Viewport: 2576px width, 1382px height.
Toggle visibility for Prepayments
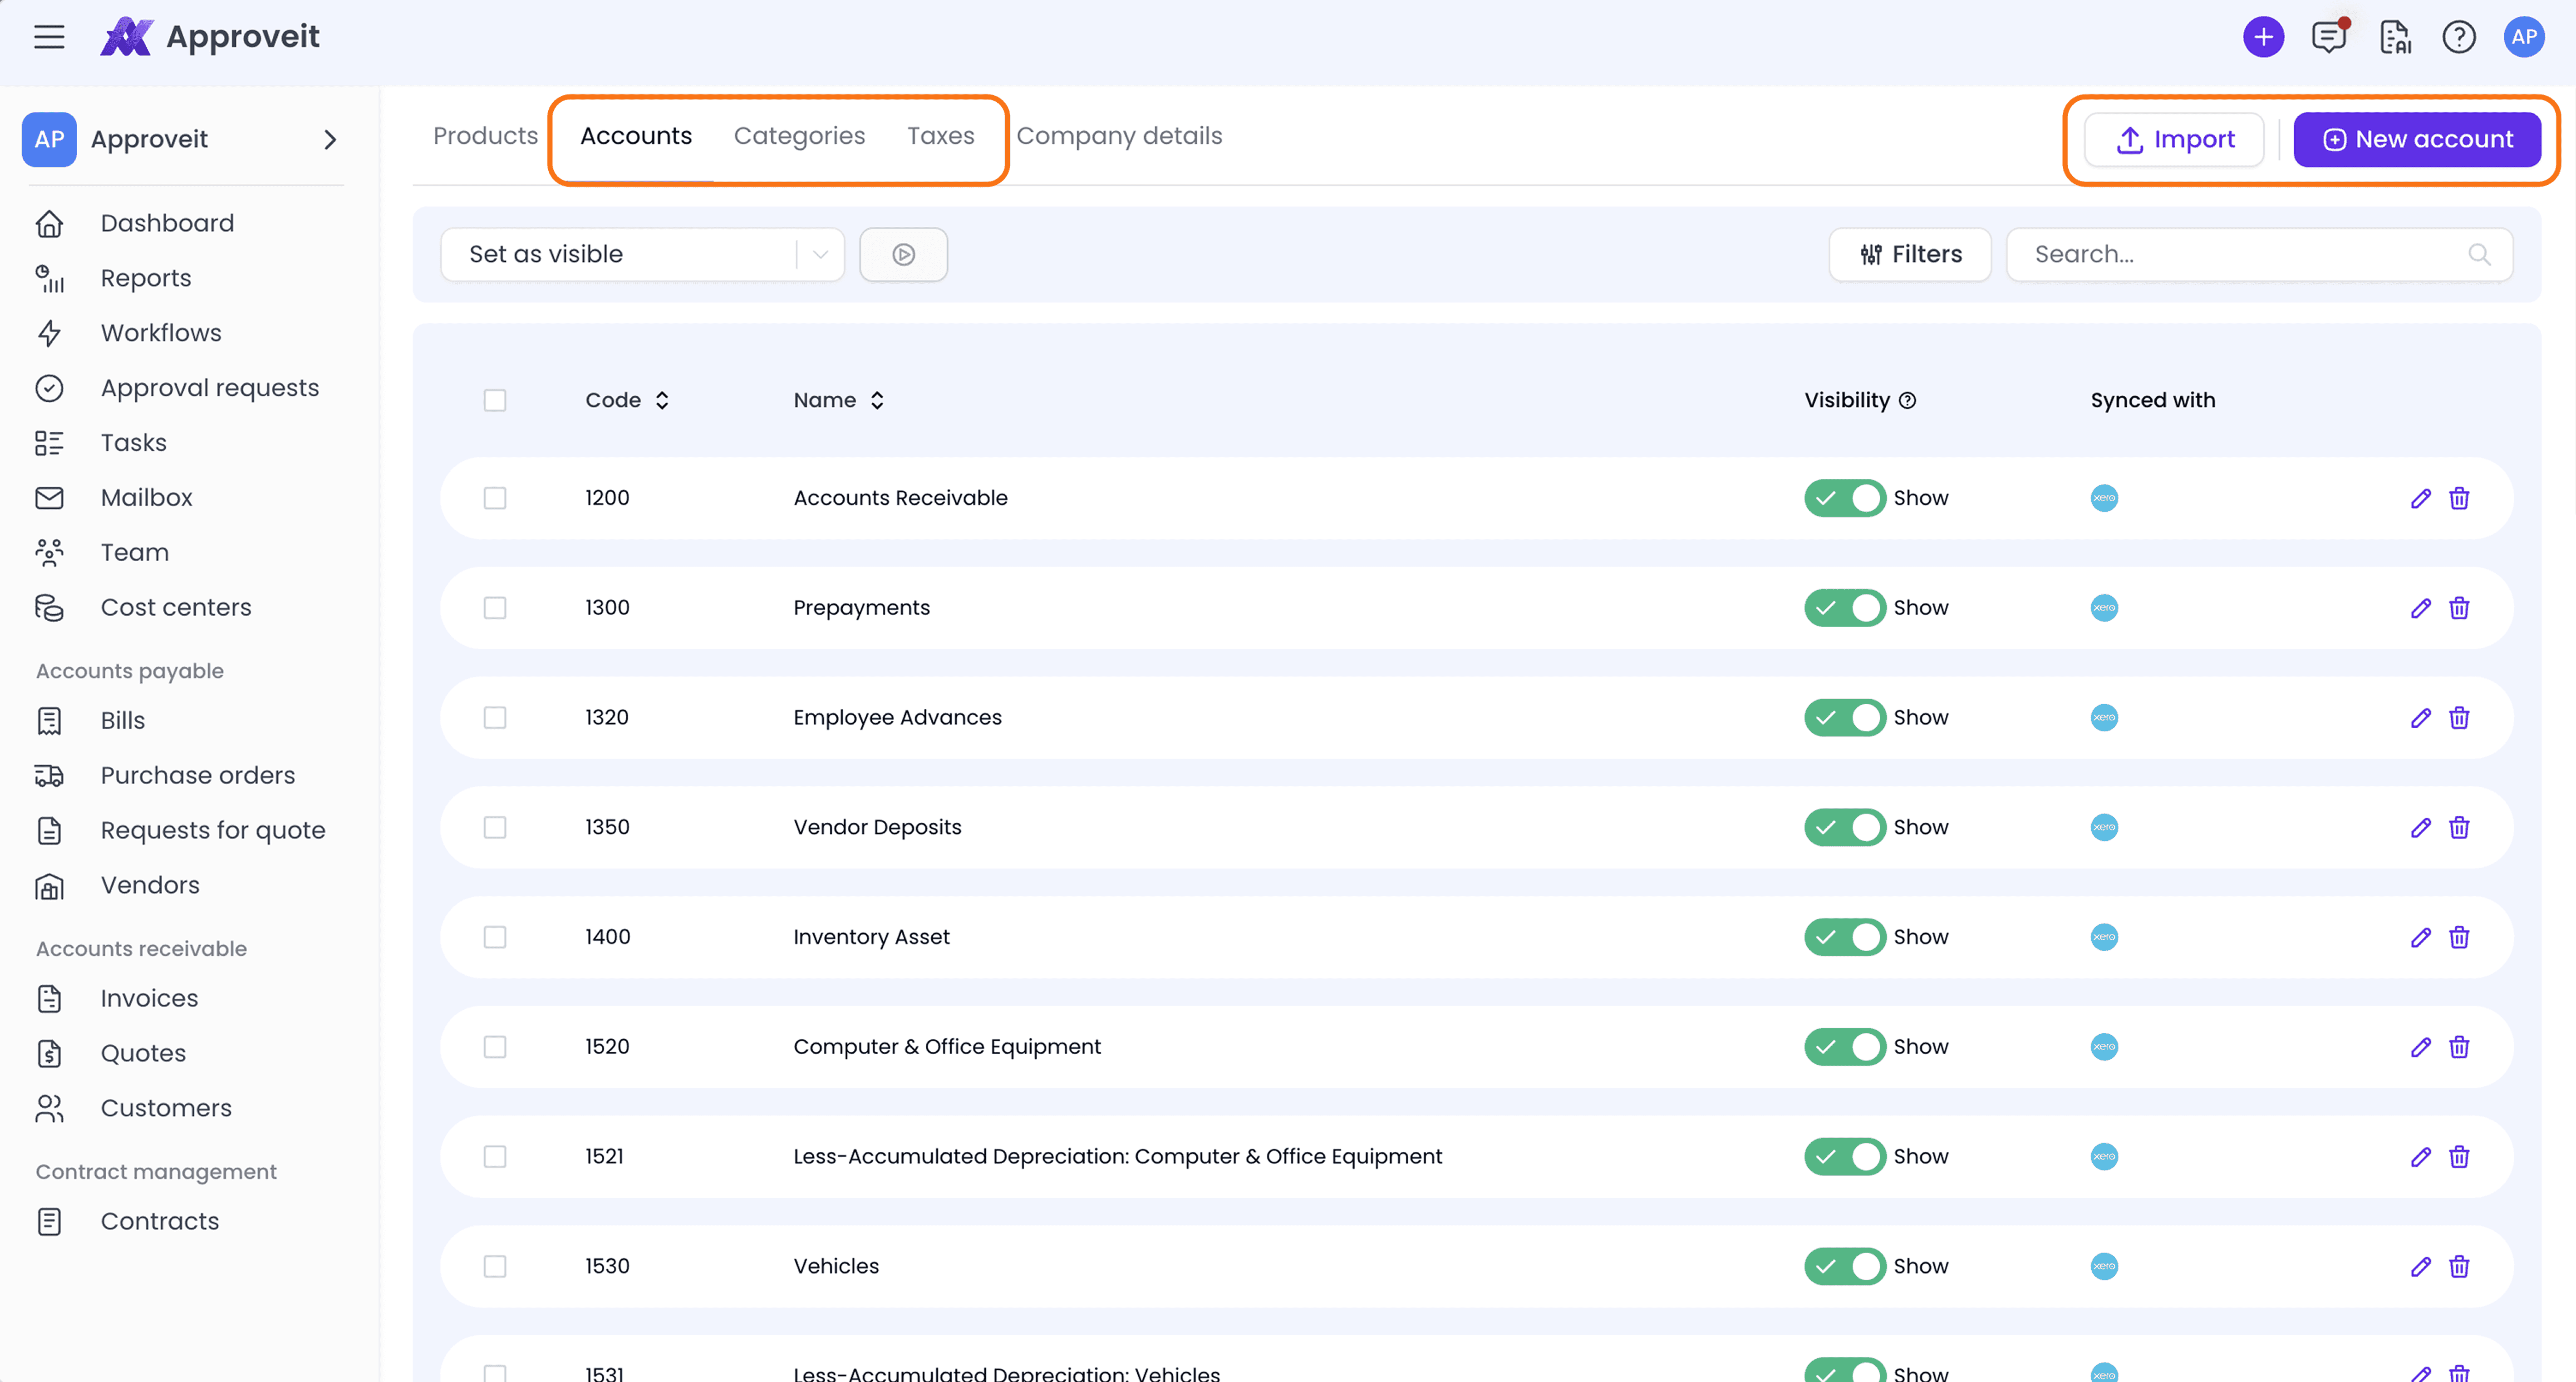pos(1845,607)
